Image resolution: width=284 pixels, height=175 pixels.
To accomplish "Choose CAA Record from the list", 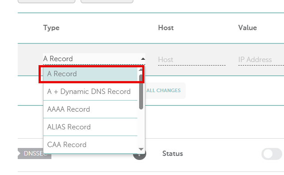I will tap(90, 144).
